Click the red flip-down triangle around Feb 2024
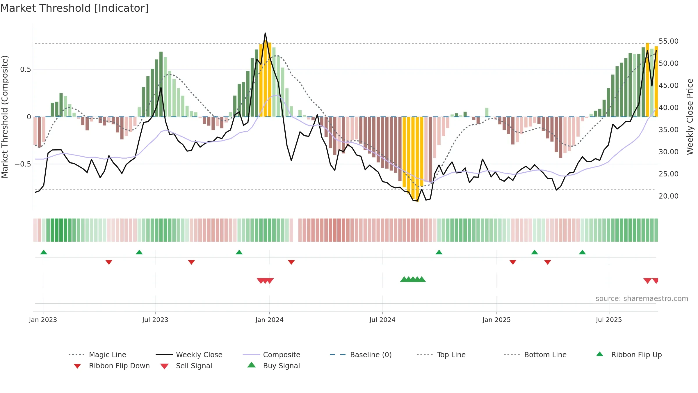The width and height of the screenshot is (698, 393). (x=291, y=262)
